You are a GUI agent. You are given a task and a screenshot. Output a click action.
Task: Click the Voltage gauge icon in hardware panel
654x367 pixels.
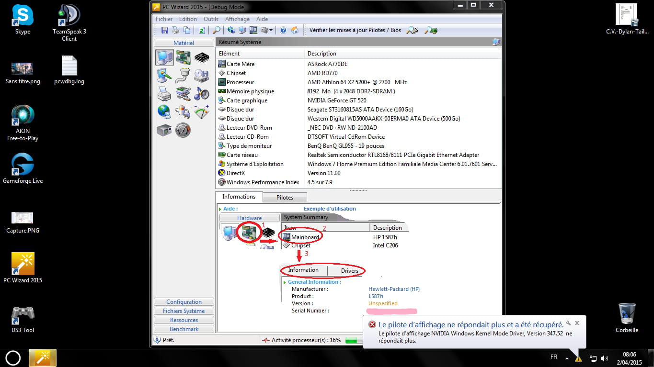(202, 112)
